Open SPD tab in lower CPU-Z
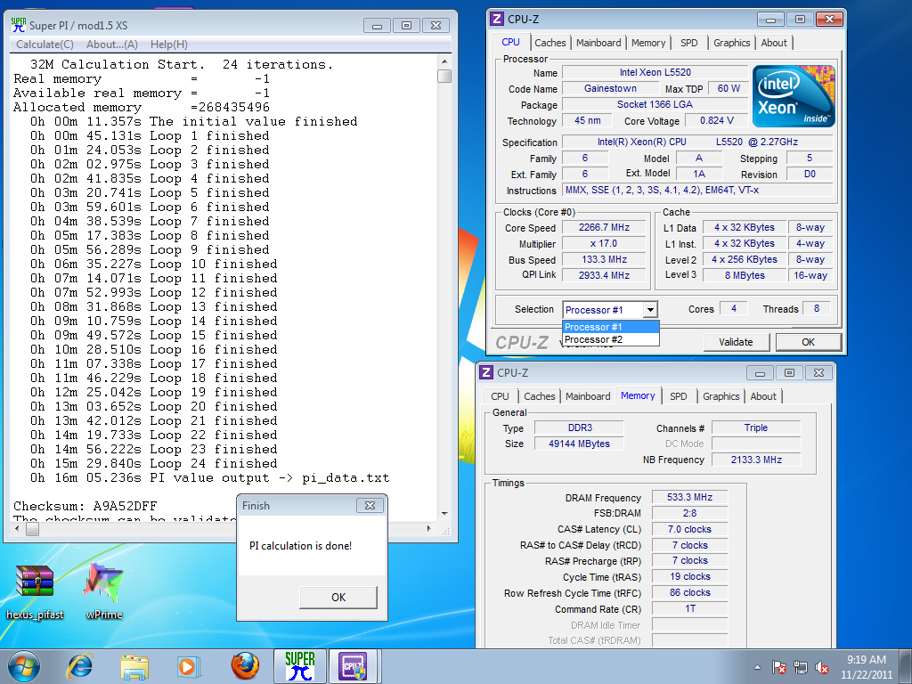This screenshot has width=912, height=684. coord(678,396)
